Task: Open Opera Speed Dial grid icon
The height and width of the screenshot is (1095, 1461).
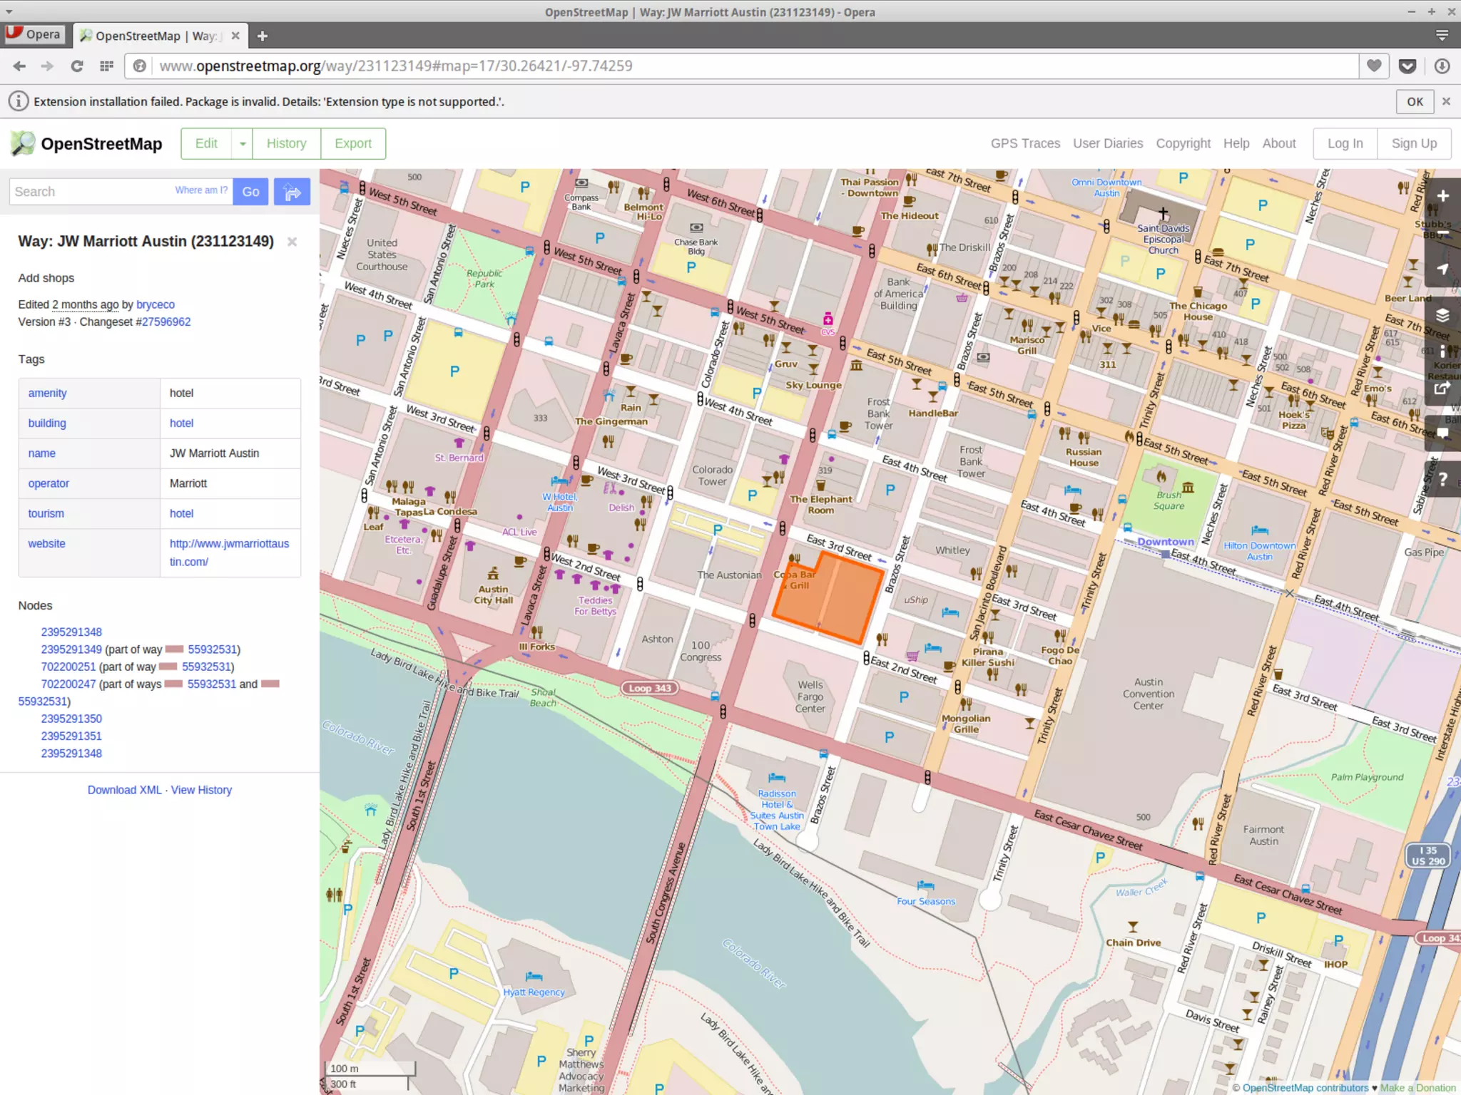Action: [x=107, y=66]
